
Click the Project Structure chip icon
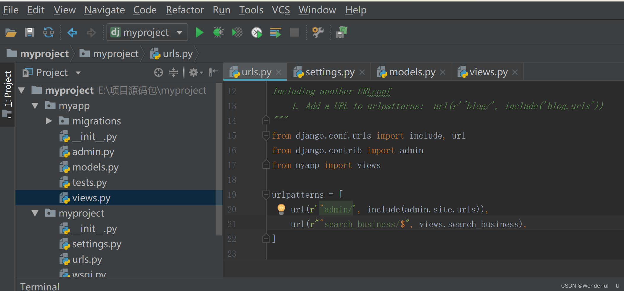[342, 32]
